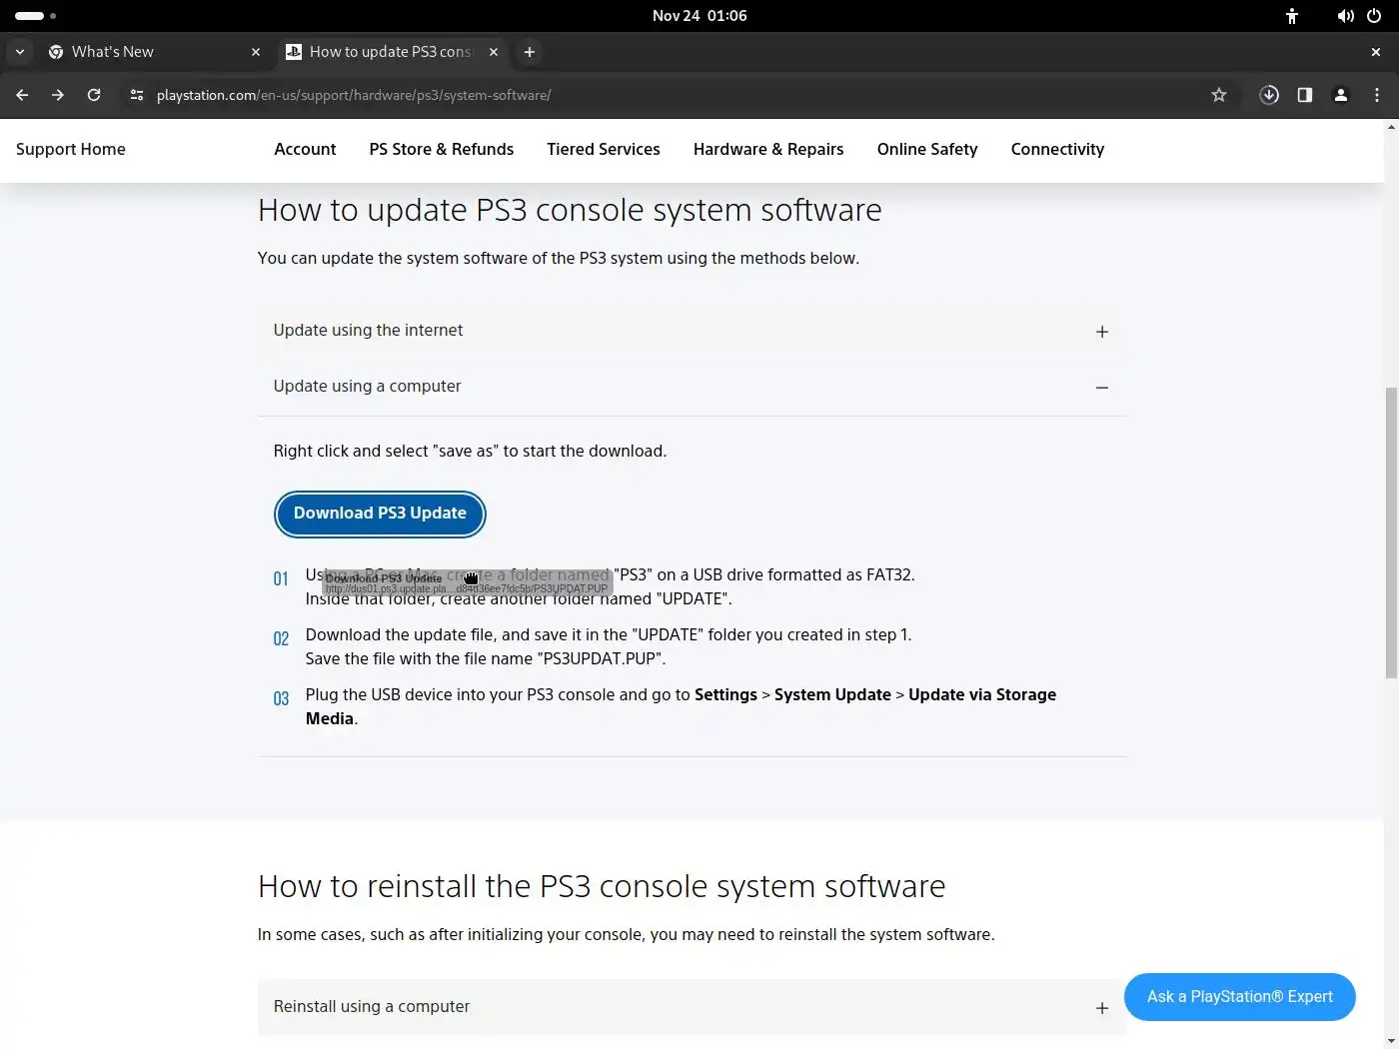Open the Hardware & Repairs menu
This screenshot has width=1399, height=1049.
(768, 149)
